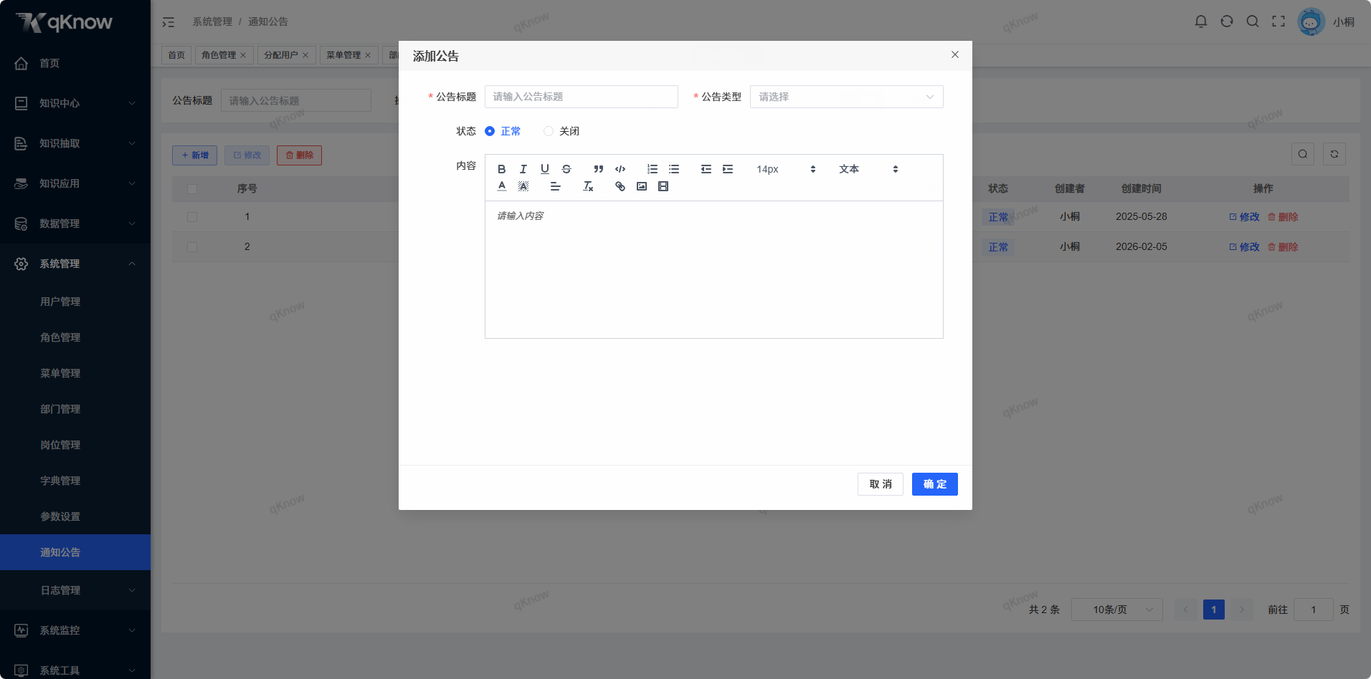The width and height of the screenshot is (1371, 679).
Task: Expand 知识中心 sidebar menu
Action: (75, 103)
